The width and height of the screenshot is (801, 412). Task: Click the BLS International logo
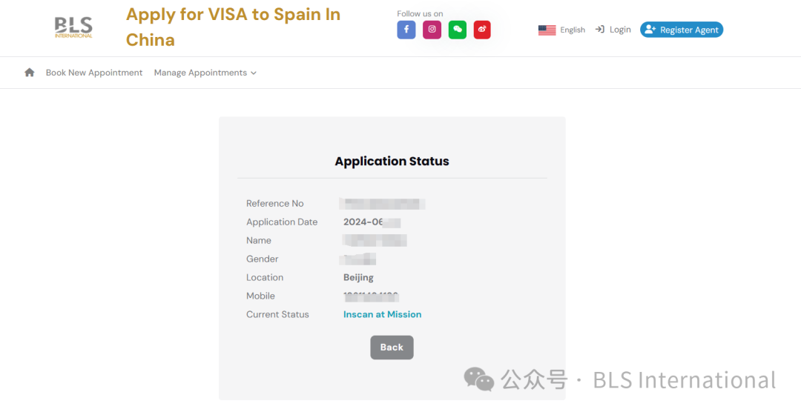click(73, 28)
